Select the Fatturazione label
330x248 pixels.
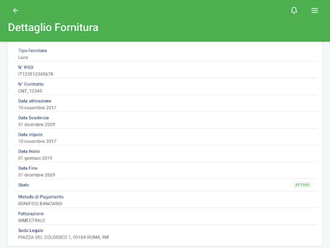point(31,214)
